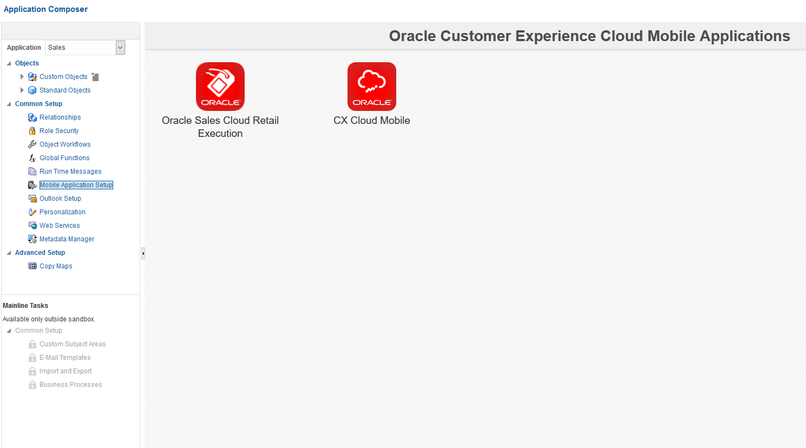
Task: Click the Personalization pencil icon
Action: click(x=32, y=212)
